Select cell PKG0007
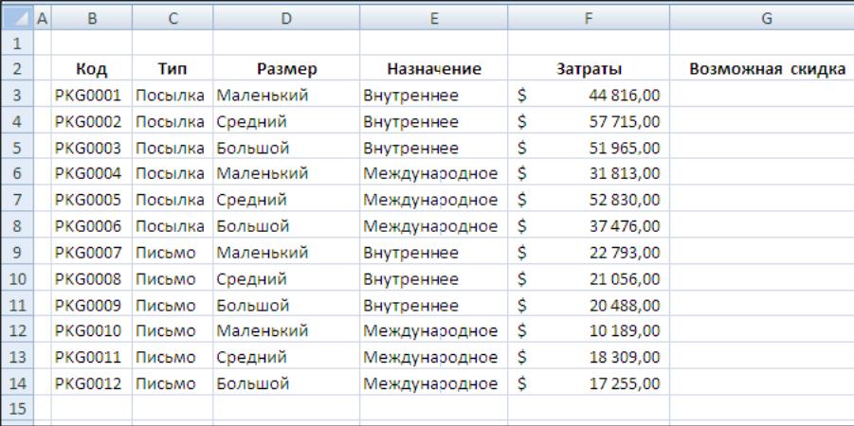This screenshot has width=854, height=426. tap(92, 253)
